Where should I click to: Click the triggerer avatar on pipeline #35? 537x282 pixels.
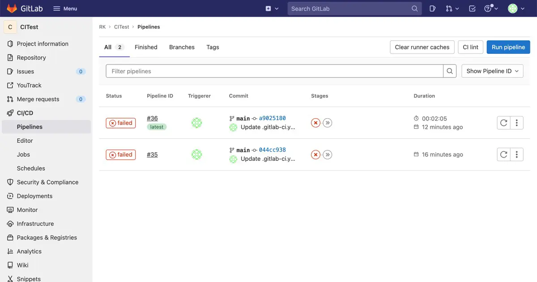pos(196,154)
